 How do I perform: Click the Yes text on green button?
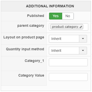[56, 16]
